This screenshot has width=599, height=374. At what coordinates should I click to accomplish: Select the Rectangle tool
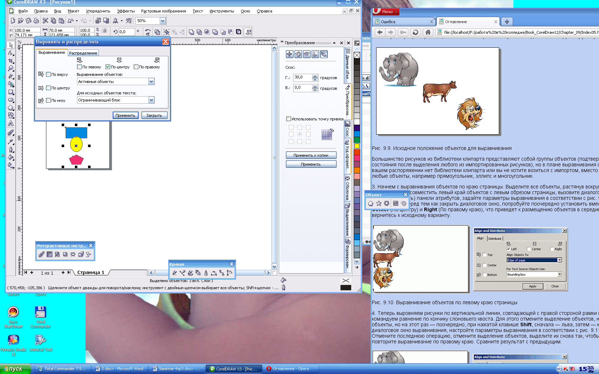point(11,92)
